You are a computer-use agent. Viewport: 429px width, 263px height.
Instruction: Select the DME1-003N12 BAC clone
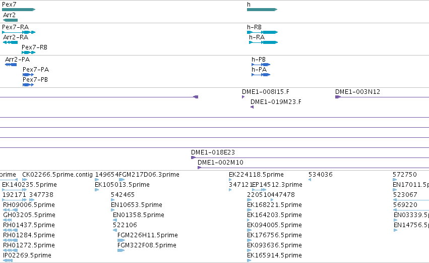click(x=382, y=97)
